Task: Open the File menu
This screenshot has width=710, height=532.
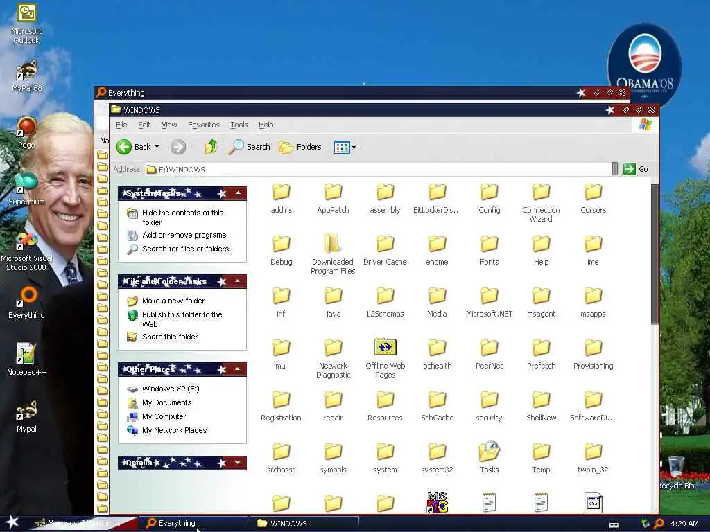Action: pos(121,125)
